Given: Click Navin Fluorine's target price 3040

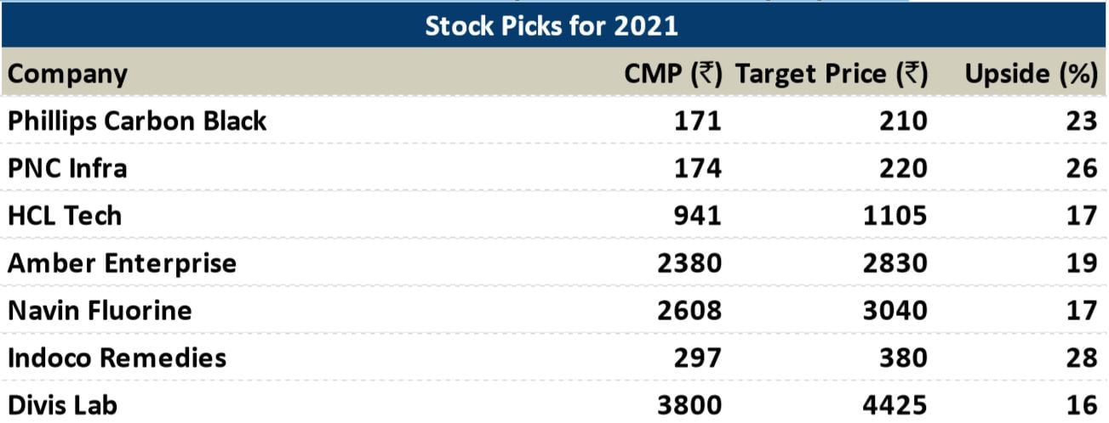Looking at the screenshot, I should 893,310.
